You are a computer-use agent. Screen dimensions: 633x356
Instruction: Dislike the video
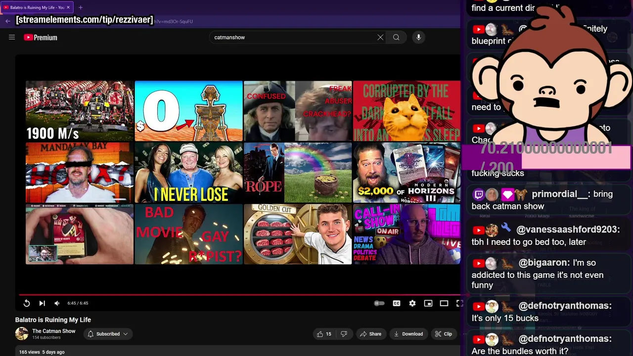coord(344,334)
